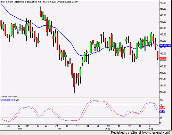Click the stochastic 100 level label
The height and width of the screenshot is (135, 172).
click(x=161, y=100)
